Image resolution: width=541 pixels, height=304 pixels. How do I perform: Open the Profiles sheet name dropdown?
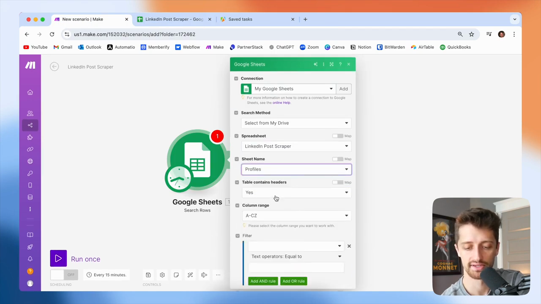(296, 169)
